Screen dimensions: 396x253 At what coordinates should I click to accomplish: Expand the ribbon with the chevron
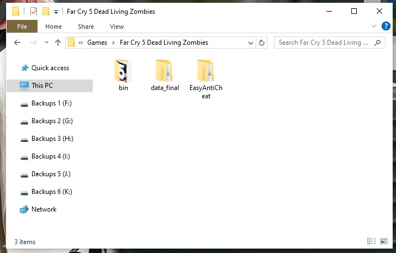tap(374, 26)
